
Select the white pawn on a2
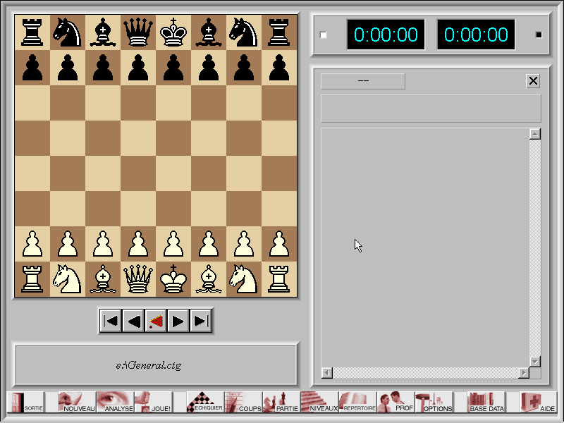pyautogui.click(x=32, y=244)
